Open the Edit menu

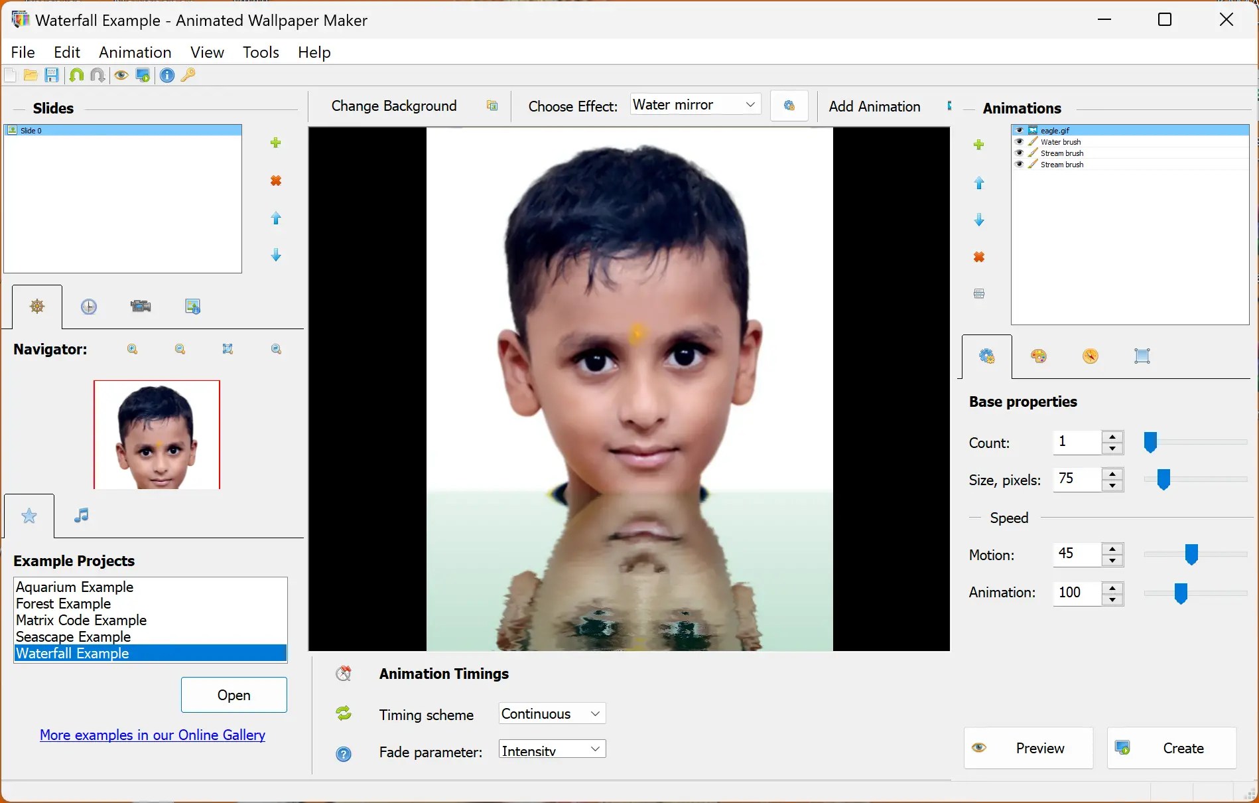tap(67, 52)
